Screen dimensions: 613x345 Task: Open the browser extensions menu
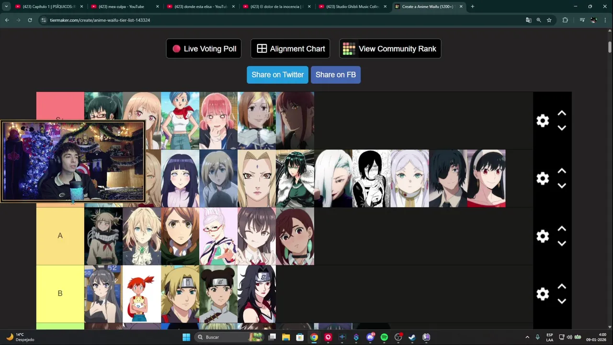tap(565, 20)
